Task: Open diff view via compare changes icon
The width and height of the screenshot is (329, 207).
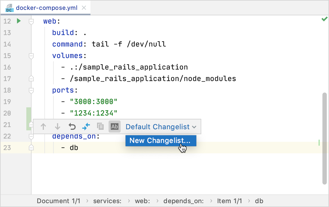Action: tap(86, 127)
